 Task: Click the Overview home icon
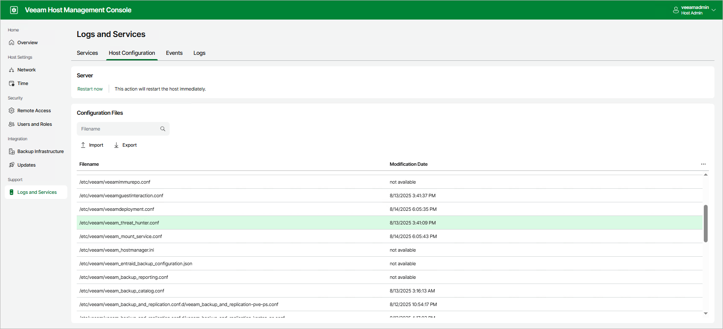click(12, 43)
